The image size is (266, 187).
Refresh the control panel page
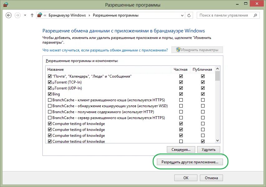(x=189, y=16)
